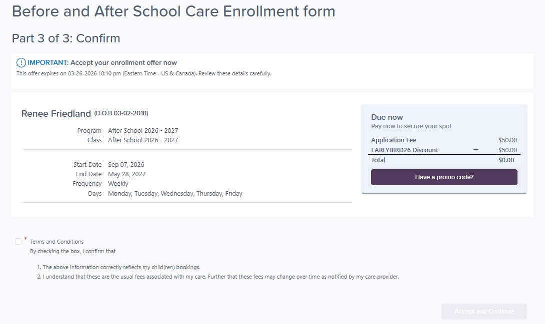Click the Accept and Continue button
545x324 pixels.
(483, 312)
